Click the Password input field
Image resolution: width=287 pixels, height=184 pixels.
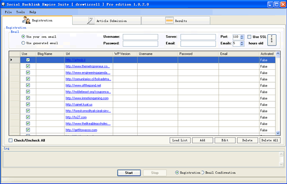tap(140, 43)
